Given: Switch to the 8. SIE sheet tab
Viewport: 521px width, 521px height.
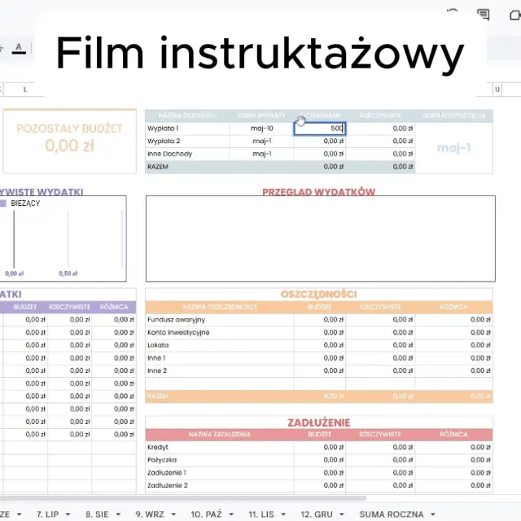Looking at the screenshot, I should [x=96, y=514].
